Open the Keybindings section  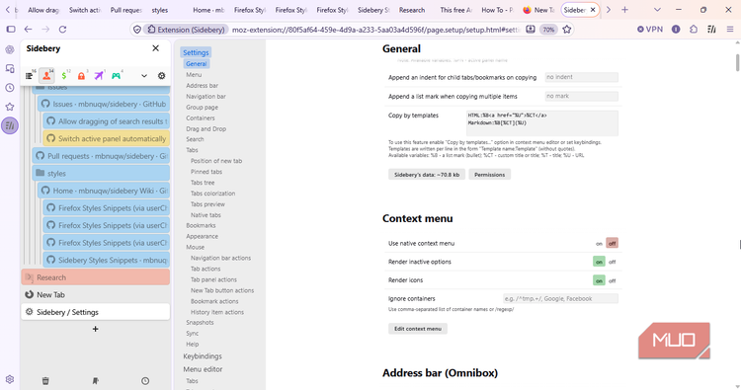pyautogui.click(x=203, y=356)
